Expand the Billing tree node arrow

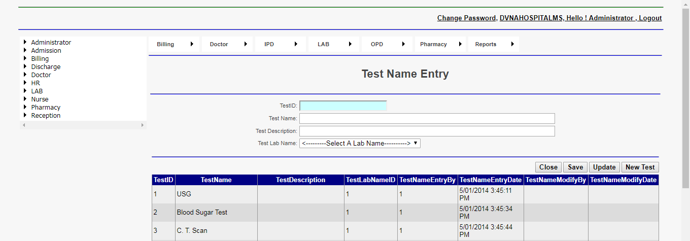click(25, 58)
